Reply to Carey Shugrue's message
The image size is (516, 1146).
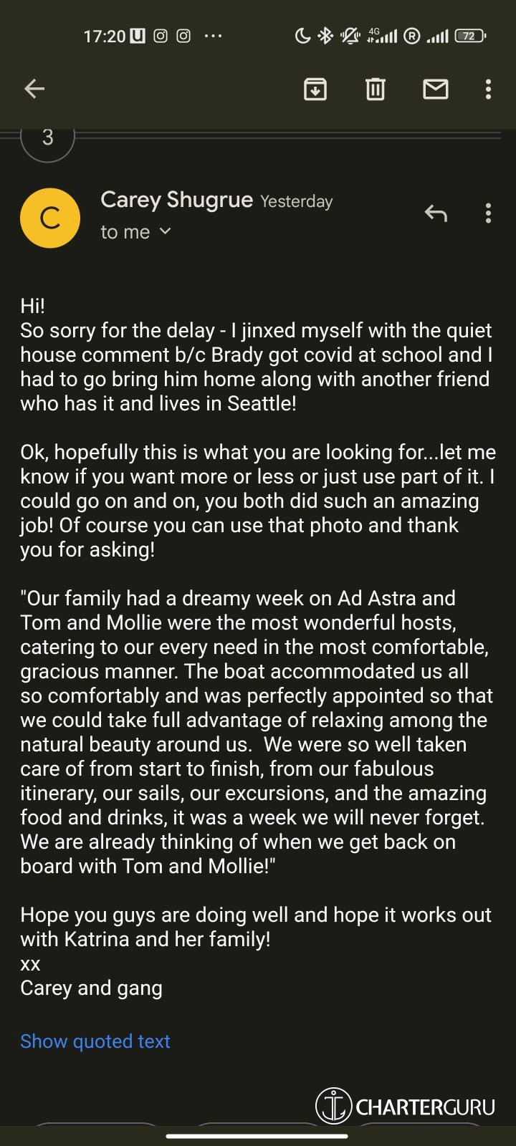[x=435, y=213]
